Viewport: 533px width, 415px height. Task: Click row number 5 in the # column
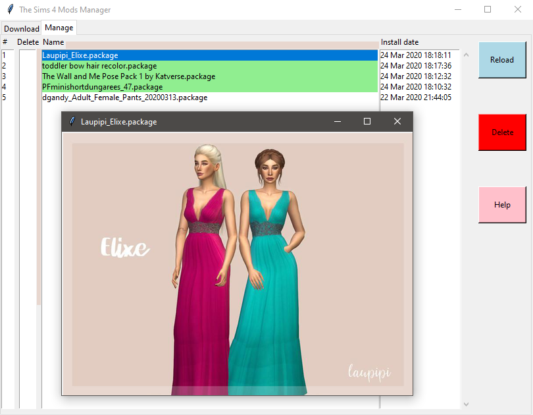4,97
